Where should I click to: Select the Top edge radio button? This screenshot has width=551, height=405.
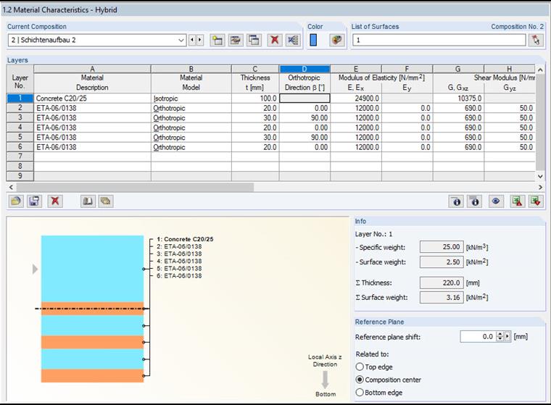point(360,367)
